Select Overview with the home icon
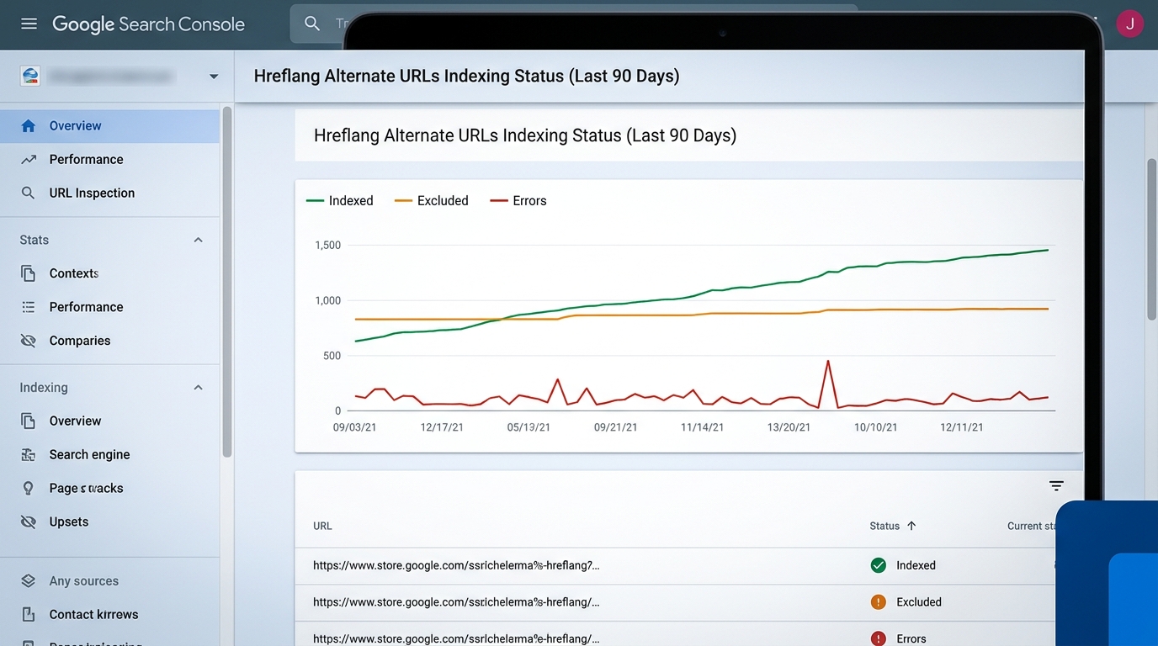Image resolution: width=1158 pixels, height=646 pixels. click(109, 126)
